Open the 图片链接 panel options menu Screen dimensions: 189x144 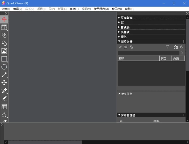(184, 42)
